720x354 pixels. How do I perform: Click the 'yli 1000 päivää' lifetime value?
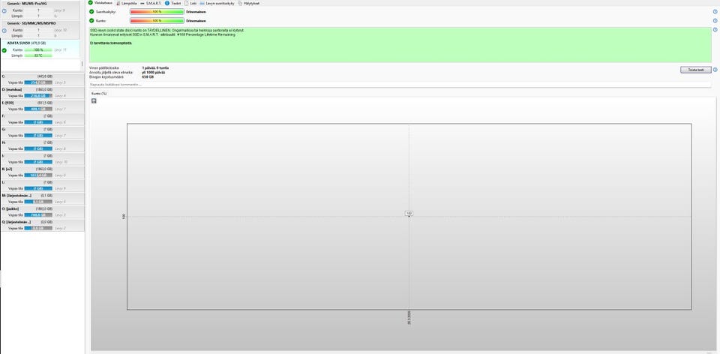tap(153, 73)
